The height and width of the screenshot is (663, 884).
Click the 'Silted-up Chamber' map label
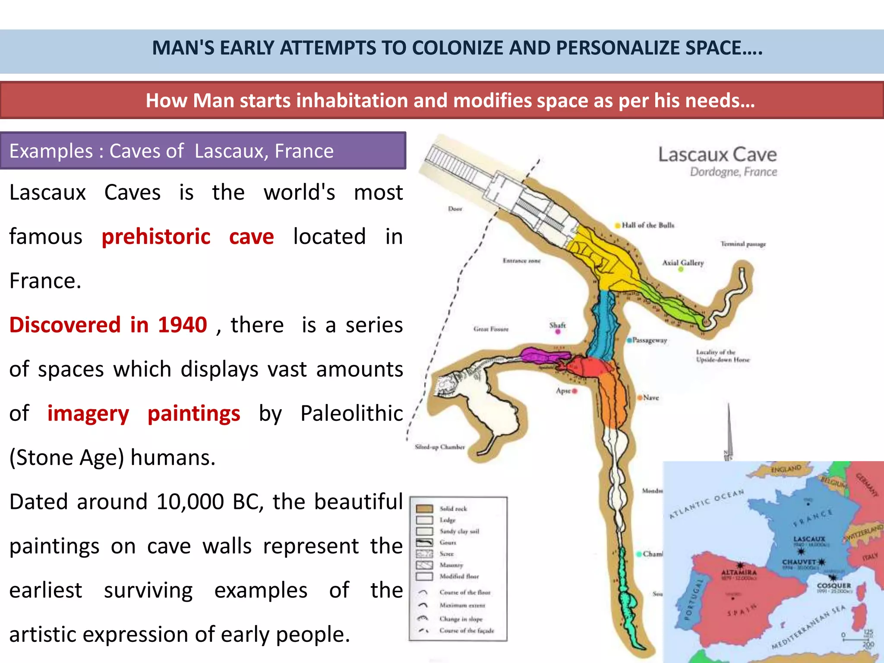tap(440, 447)
